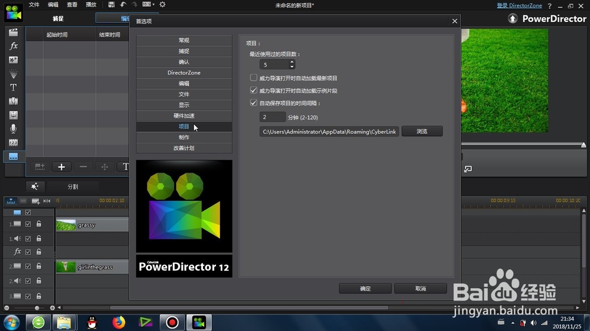Click the PowerDirector upgrade arrow icon

513,18
